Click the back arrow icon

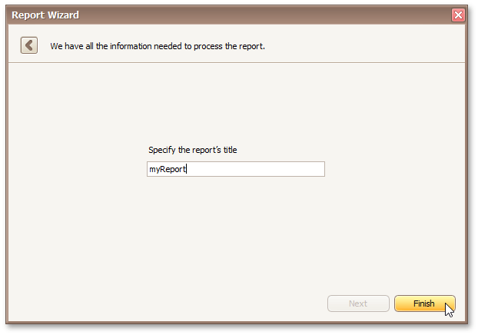[29, 45]
